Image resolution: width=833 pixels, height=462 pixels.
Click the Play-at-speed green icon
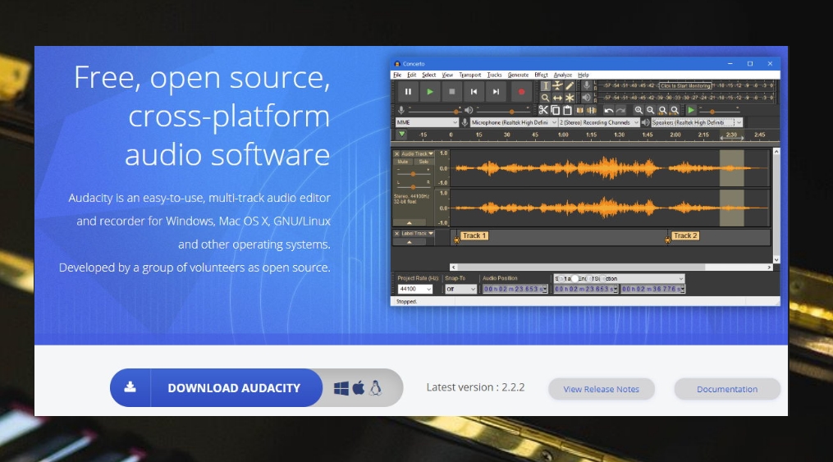pos(691,110)
